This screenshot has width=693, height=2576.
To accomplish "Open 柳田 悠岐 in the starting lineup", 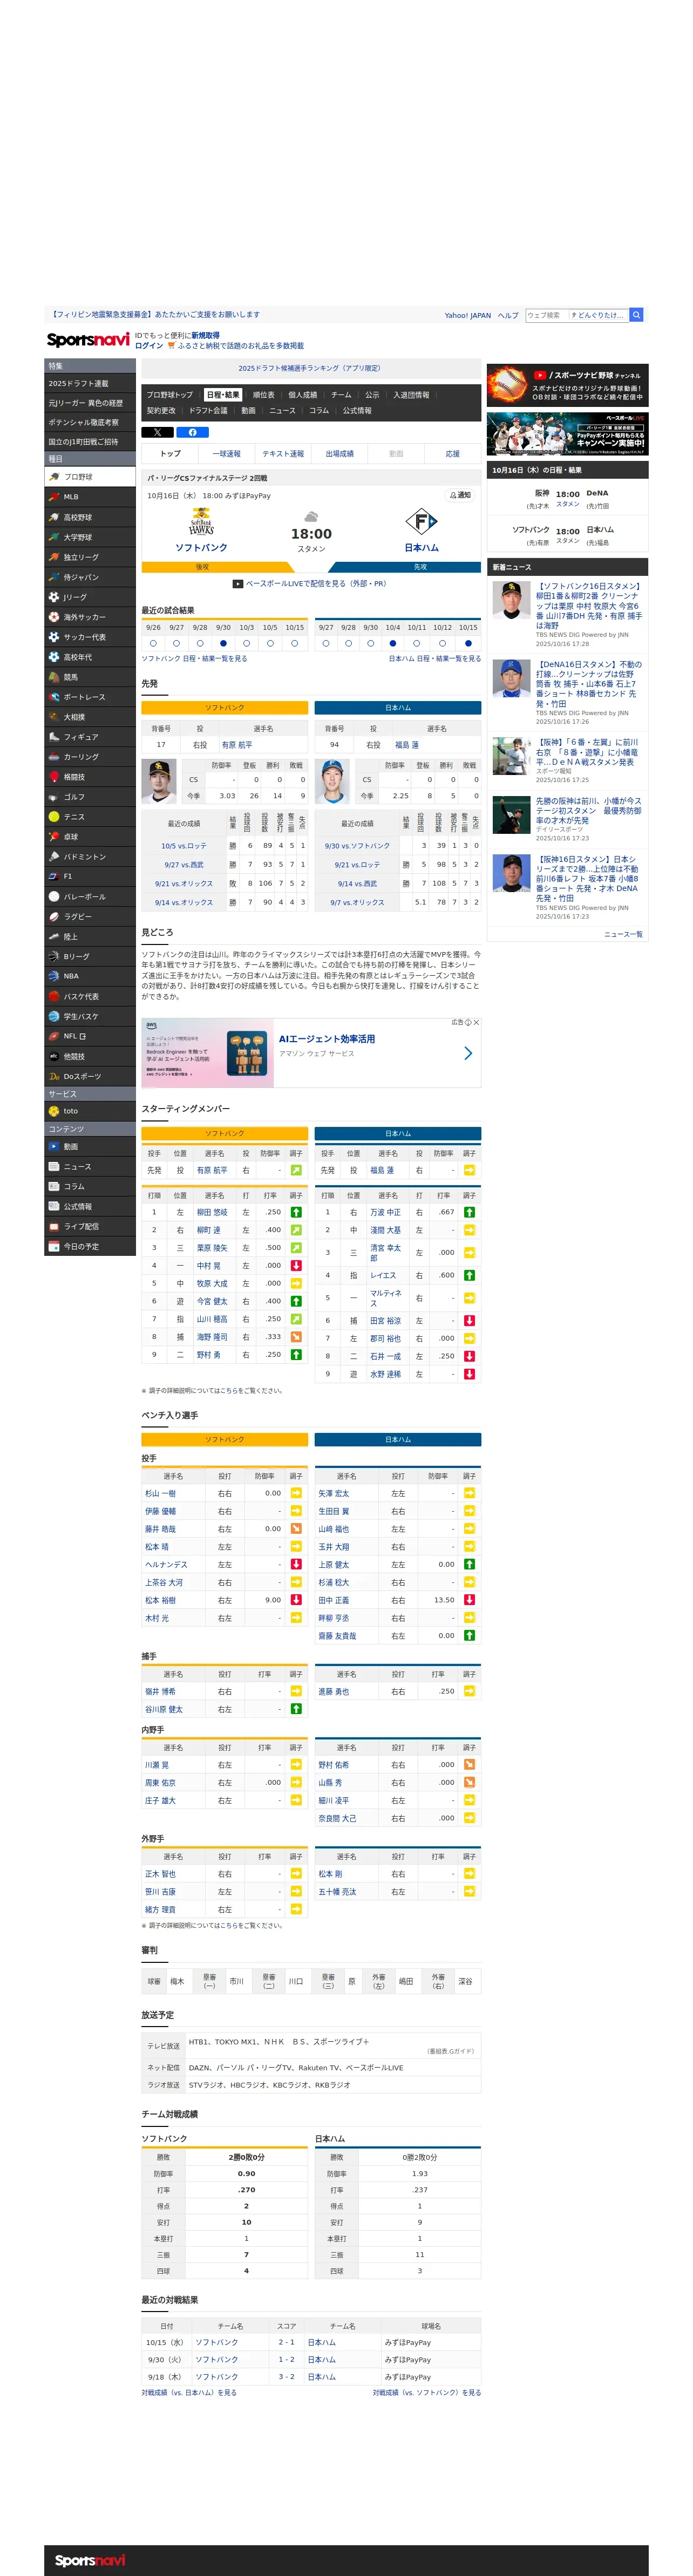I will tap(212, 1212).
